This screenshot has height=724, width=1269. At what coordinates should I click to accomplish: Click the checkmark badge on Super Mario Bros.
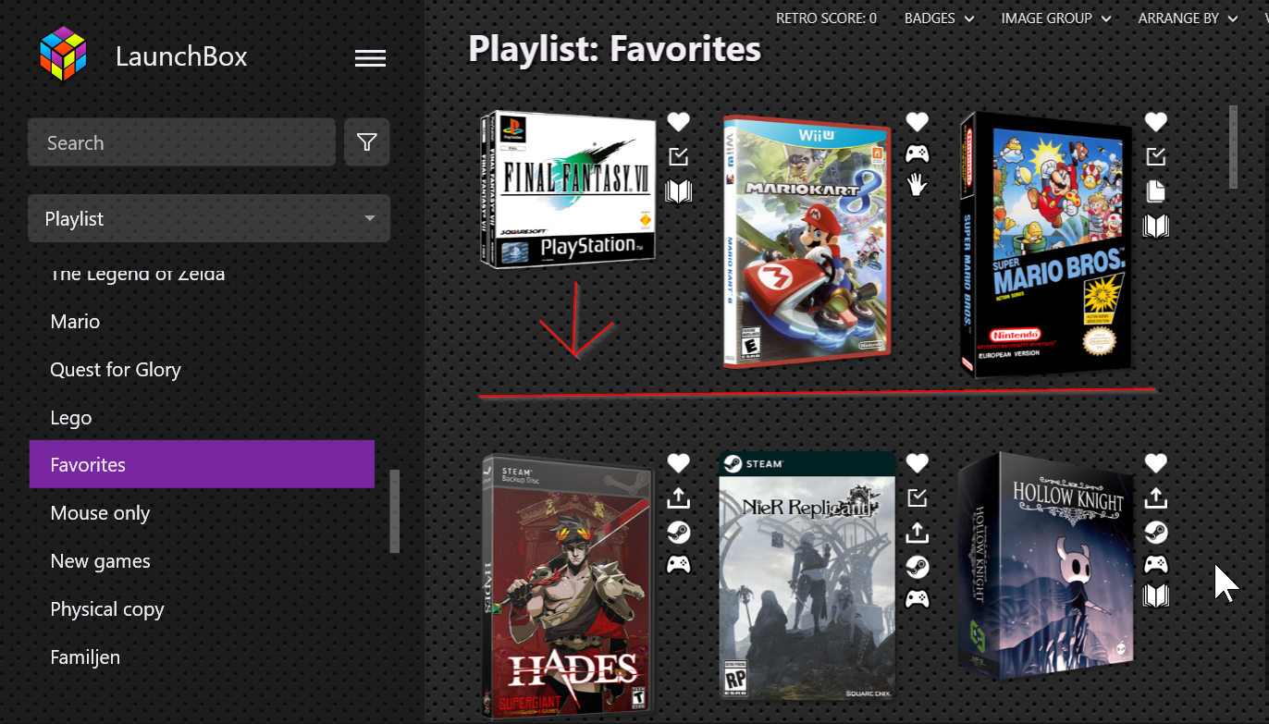pos(1156,156)
